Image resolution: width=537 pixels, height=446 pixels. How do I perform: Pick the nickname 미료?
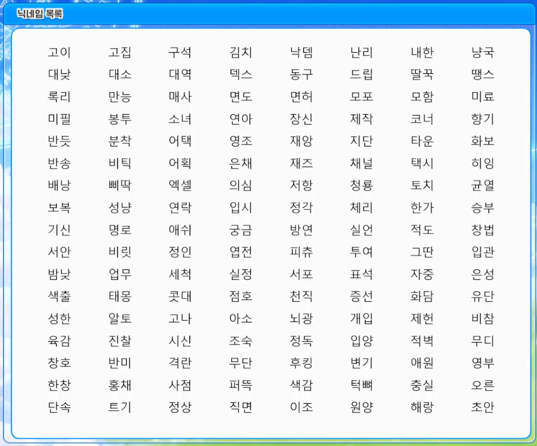tap(483, 97)
